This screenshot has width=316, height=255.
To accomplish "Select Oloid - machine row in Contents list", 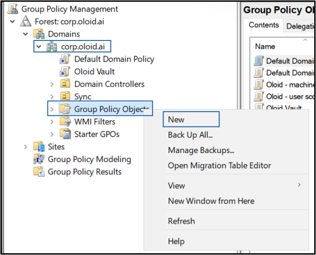I will coord(290,85).
